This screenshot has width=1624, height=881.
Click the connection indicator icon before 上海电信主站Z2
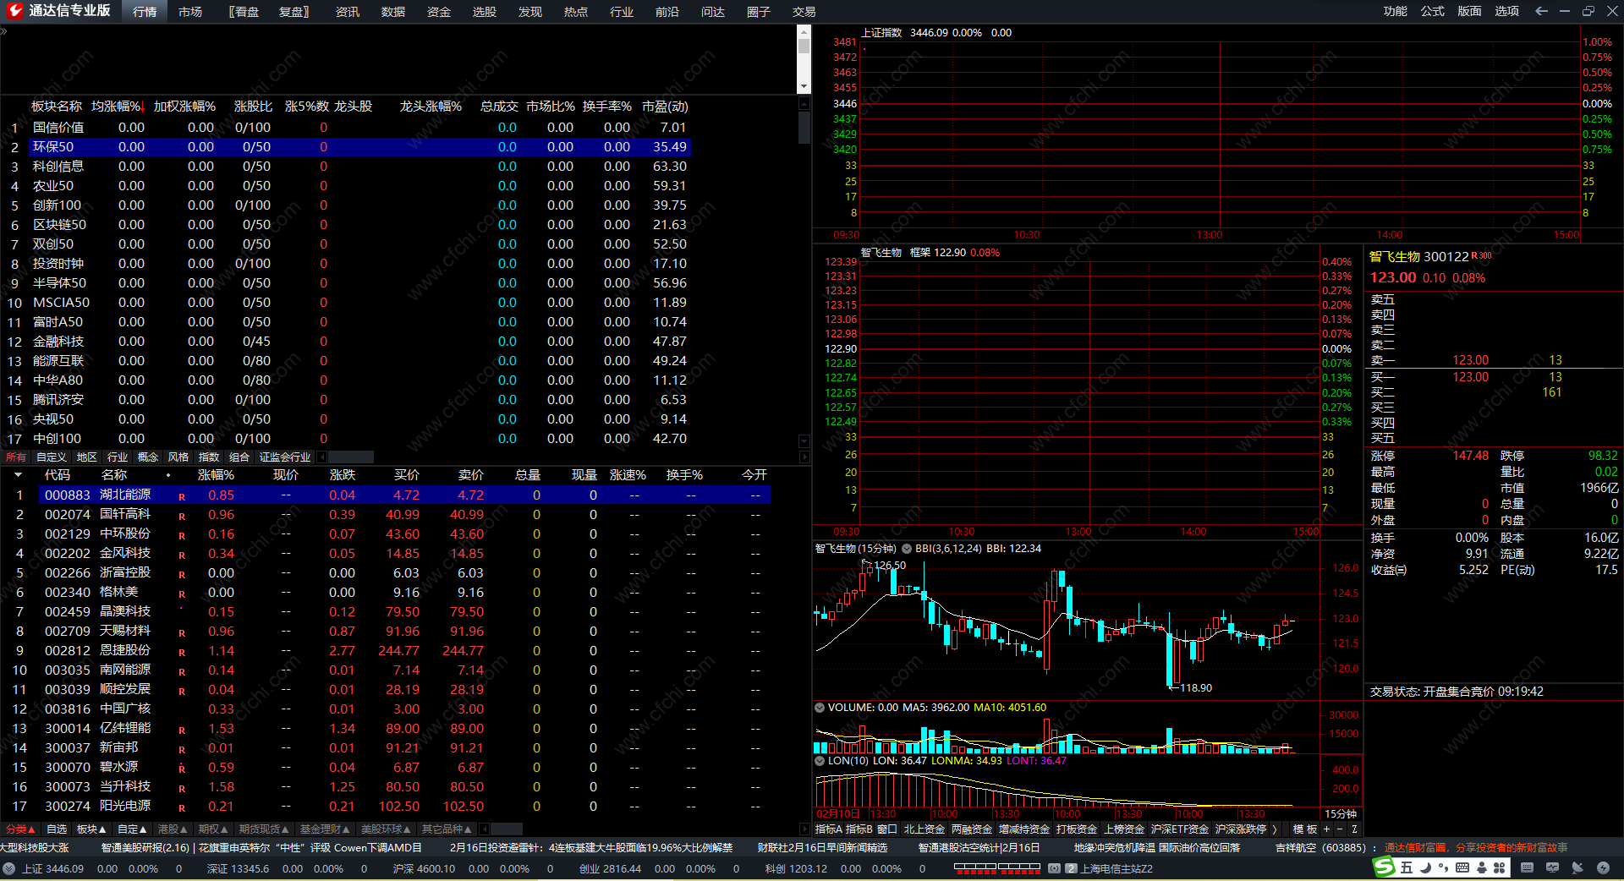click(1054, 868)
